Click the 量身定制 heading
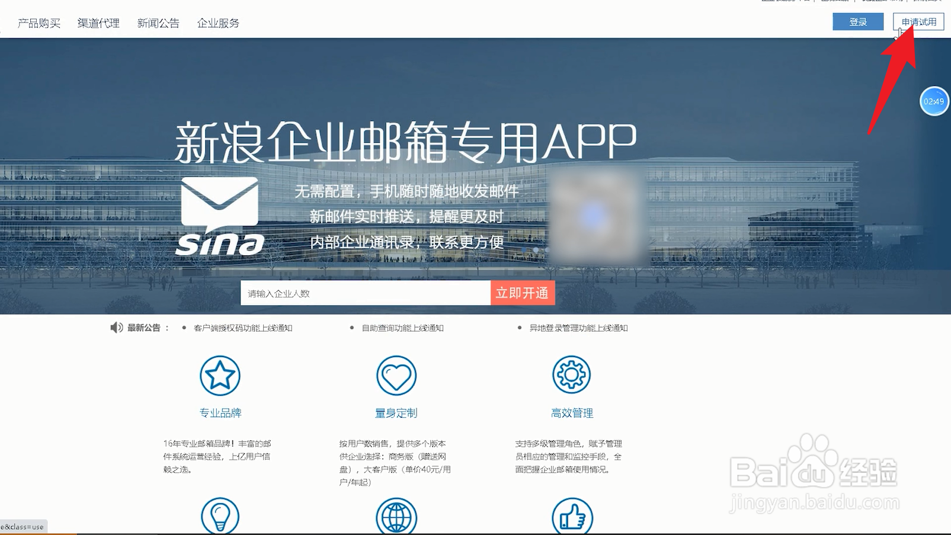The height and width of the screenshot is (535, 951). [396, 413]
